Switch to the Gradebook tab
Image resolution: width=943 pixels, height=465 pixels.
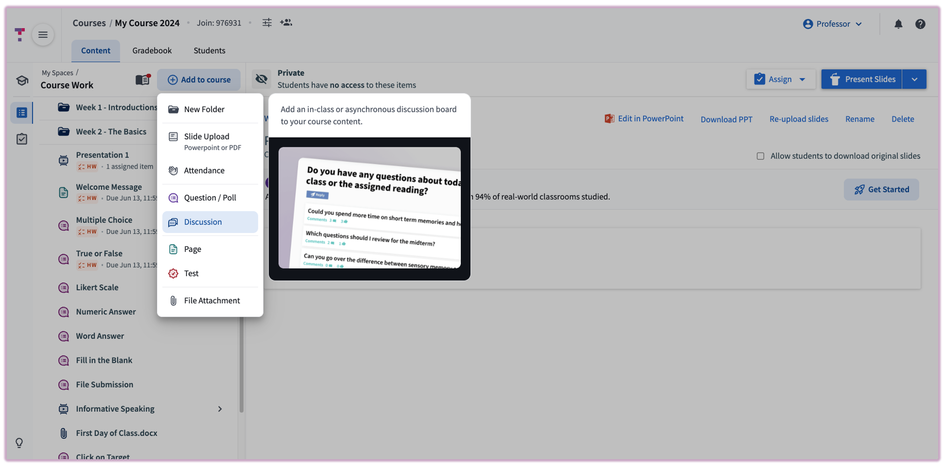(152, 51)
